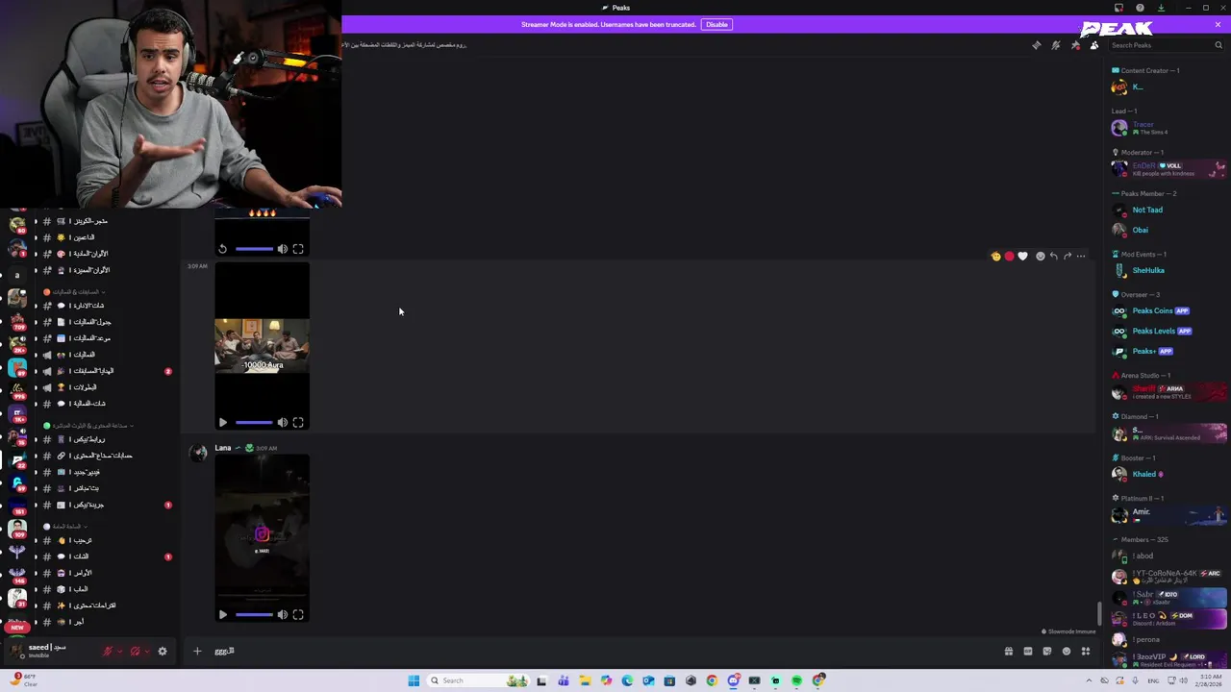Open the gift Nitro icon

click(1009, 651)
